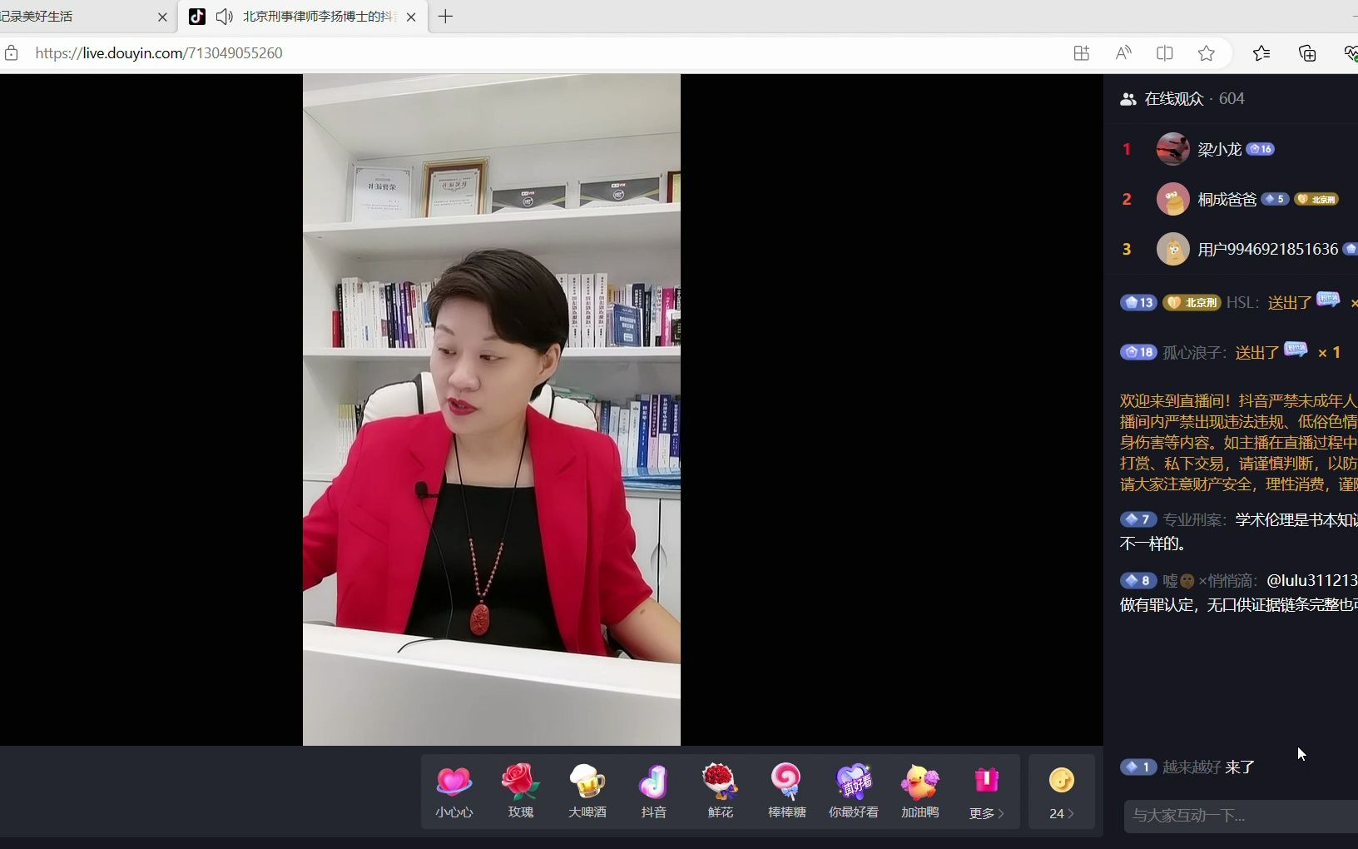Click level 13 badge of HSL
1358x849 pixels.
coord(1138,303)
